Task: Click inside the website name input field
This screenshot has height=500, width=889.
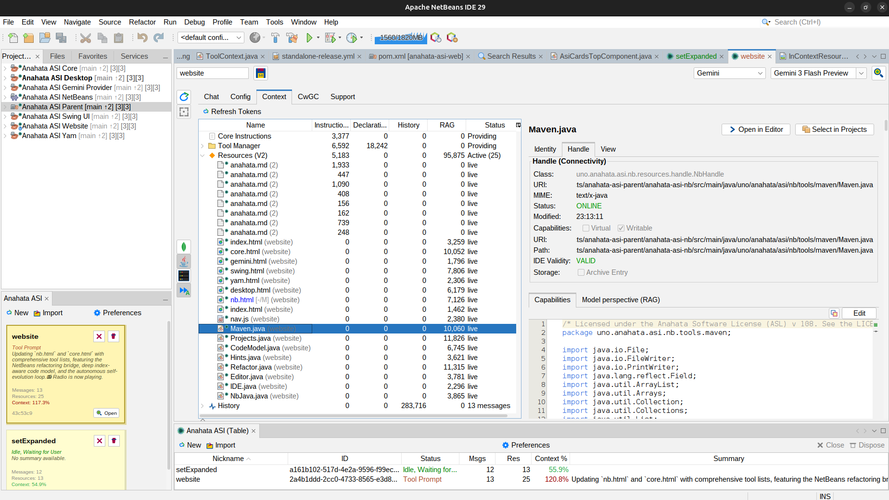Action: (x=212, y=73)
